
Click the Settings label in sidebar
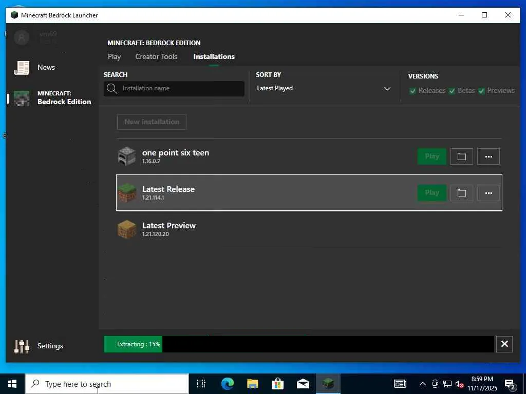pos(50,346)
